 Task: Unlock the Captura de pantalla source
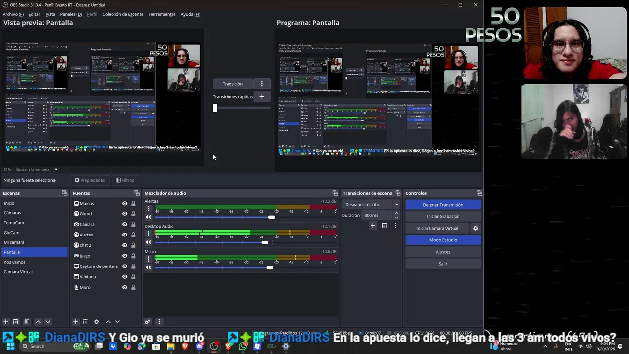[x=133, y=266]
